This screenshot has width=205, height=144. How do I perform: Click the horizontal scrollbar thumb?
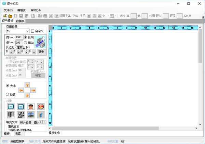[105, 128]
